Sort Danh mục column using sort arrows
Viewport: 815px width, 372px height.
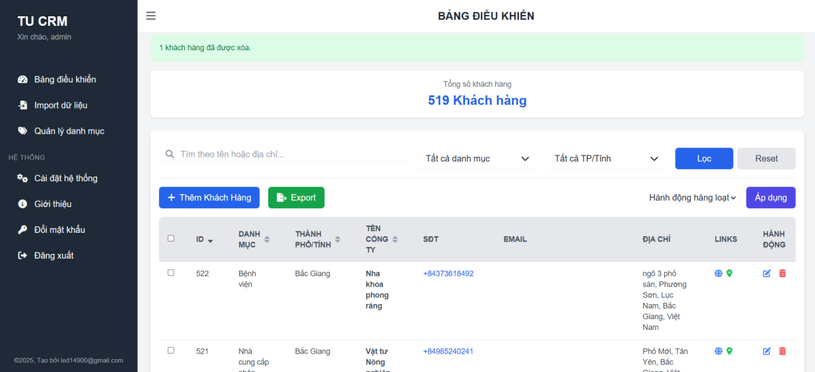tap(267, 240)
